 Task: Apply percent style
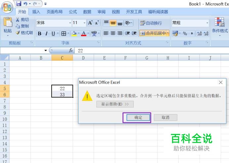tap(185, 34)
